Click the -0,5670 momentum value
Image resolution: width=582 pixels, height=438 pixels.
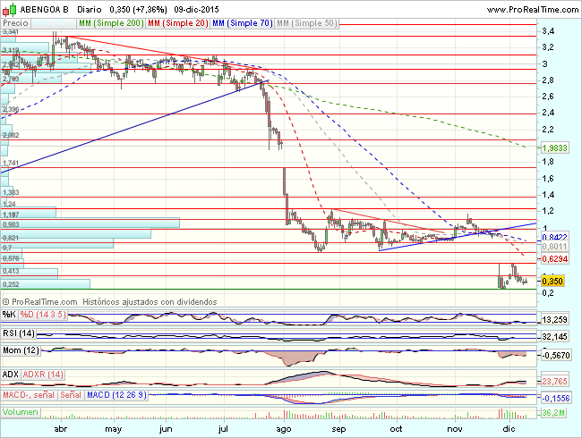[556, 356]
